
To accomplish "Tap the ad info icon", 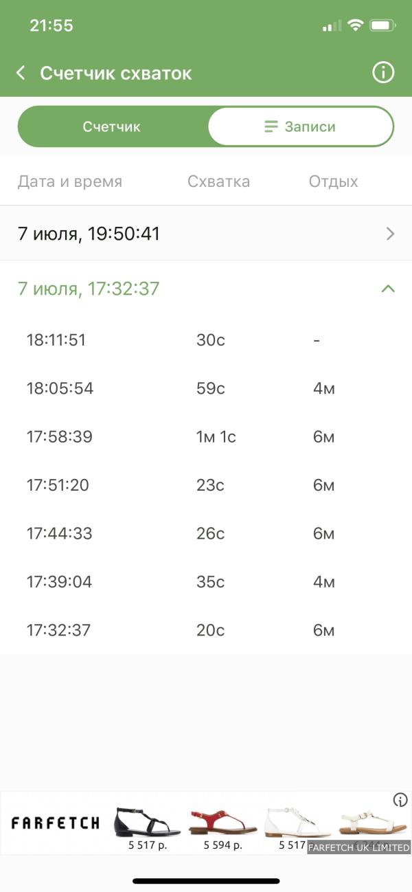I will (x=400, y=799).
